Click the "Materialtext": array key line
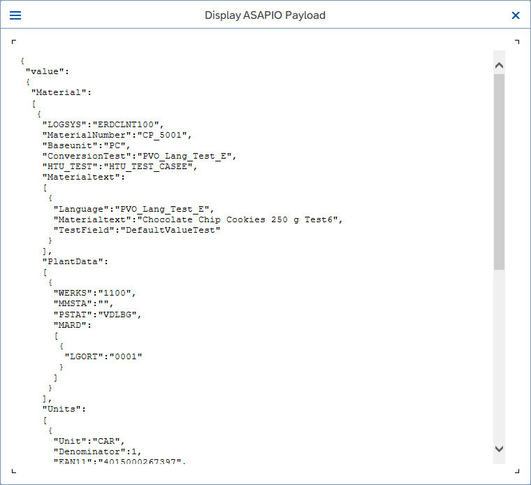Image resolution: width=531 pixels, height=485 pixels. 84,177
